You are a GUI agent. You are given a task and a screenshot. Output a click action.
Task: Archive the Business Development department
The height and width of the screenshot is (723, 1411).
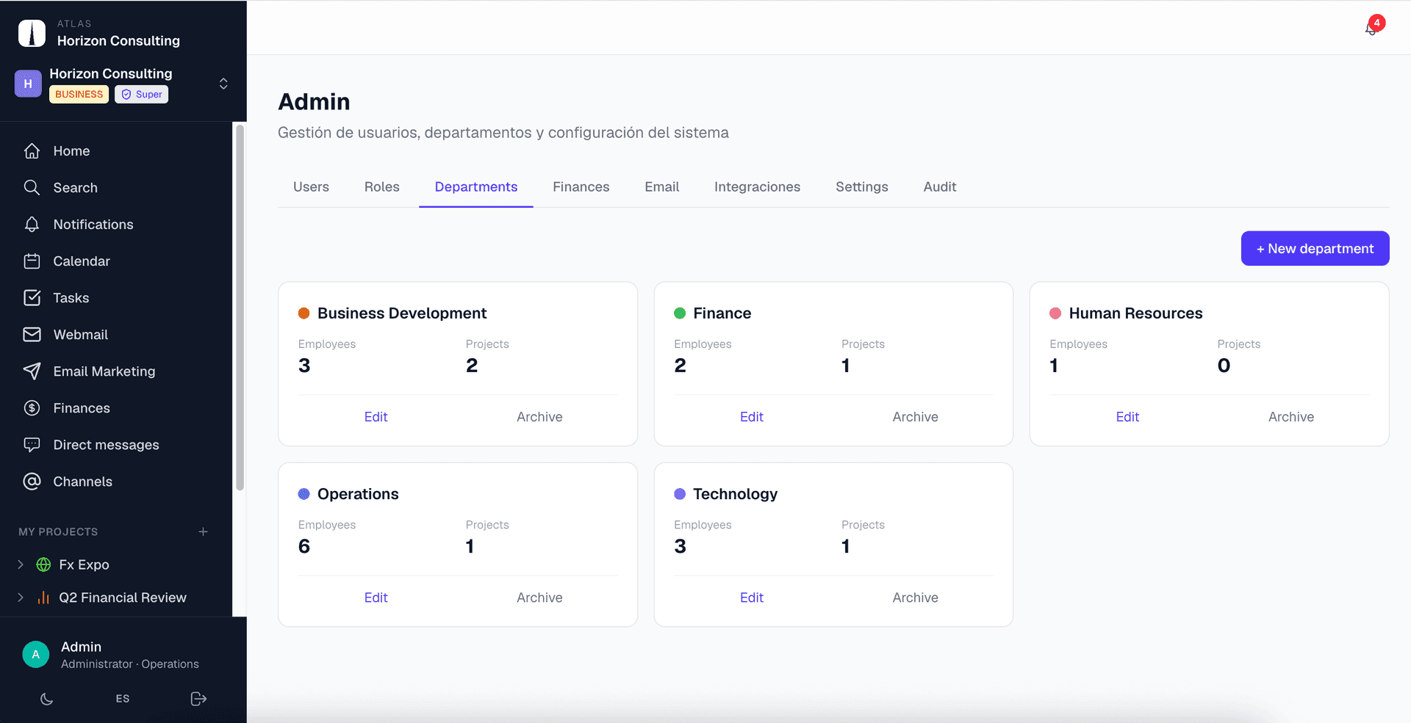point(539,417)
